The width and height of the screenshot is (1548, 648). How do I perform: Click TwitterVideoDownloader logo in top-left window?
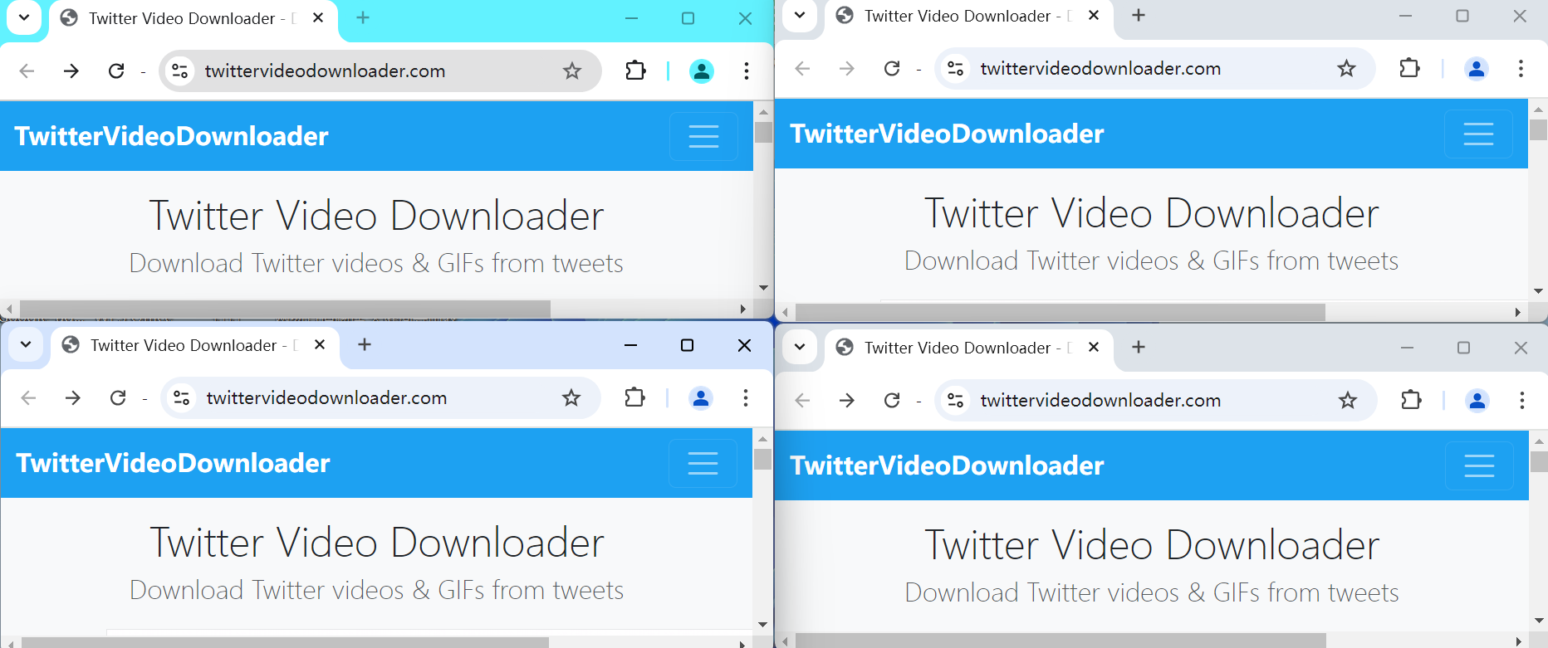(x=171, y=136)
